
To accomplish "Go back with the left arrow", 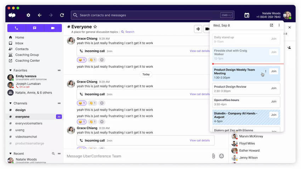I will [x=40, y=15].
